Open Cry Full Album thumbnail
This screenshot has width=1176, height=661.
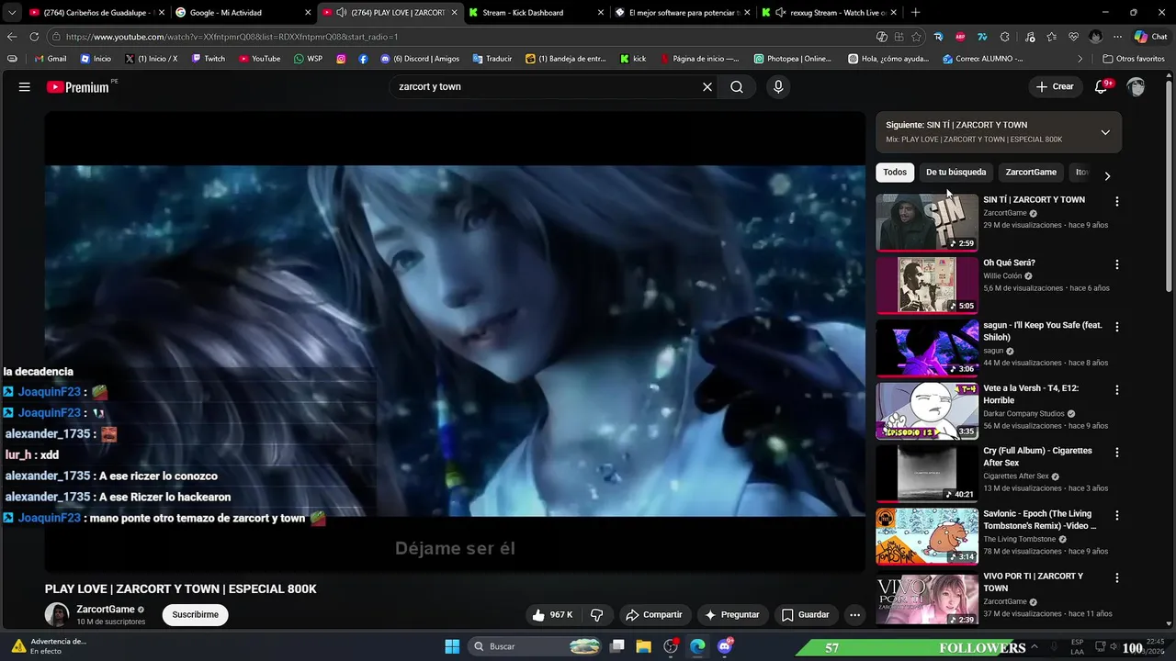(x=927, y=474)
